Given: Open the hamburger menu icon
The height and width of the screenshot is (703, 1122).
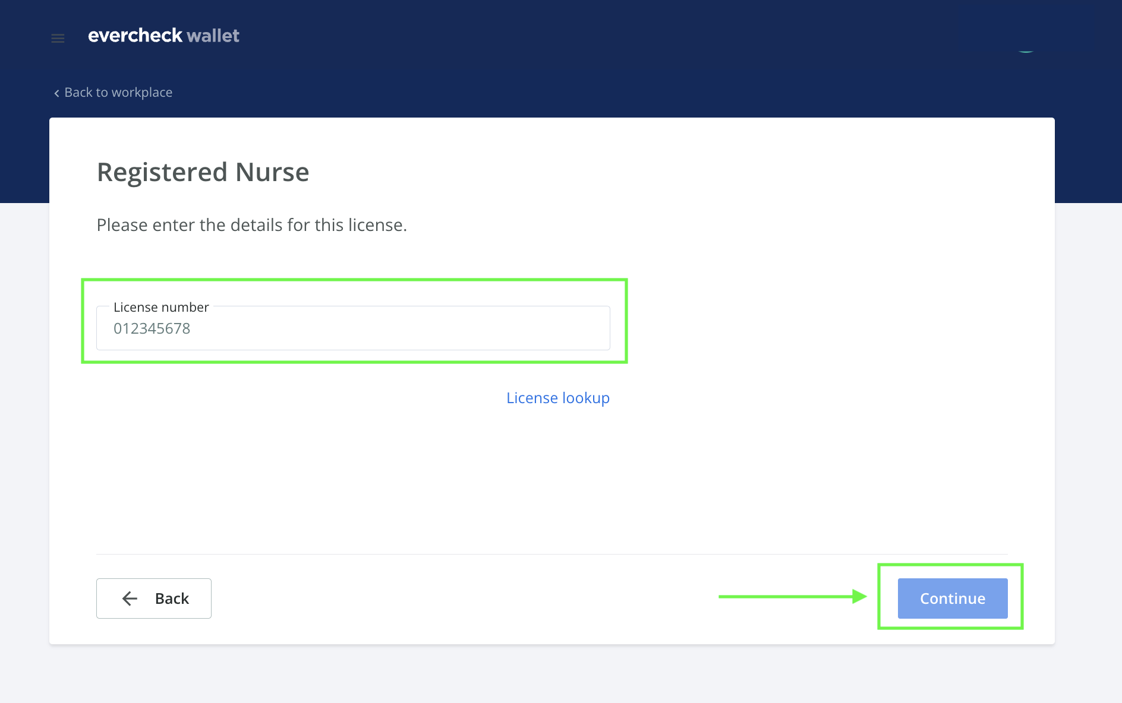Looking at the screenshot, I should coord(58,39).
